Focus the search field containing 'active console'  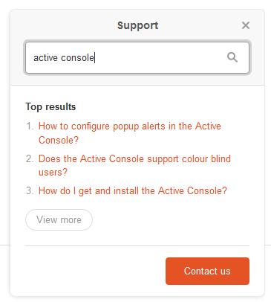[x=137, y=57]
